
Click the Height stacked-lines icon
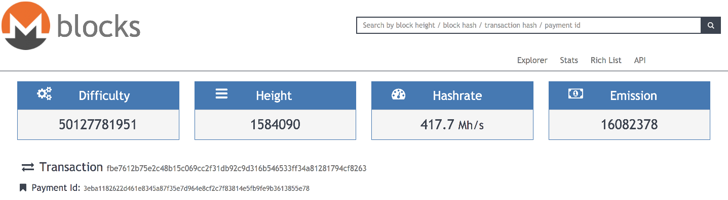tap(221, 93)
